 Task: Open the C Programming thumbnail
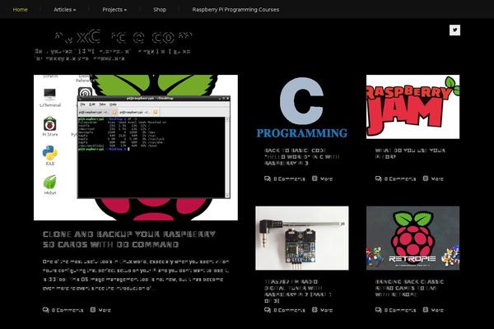302,107
